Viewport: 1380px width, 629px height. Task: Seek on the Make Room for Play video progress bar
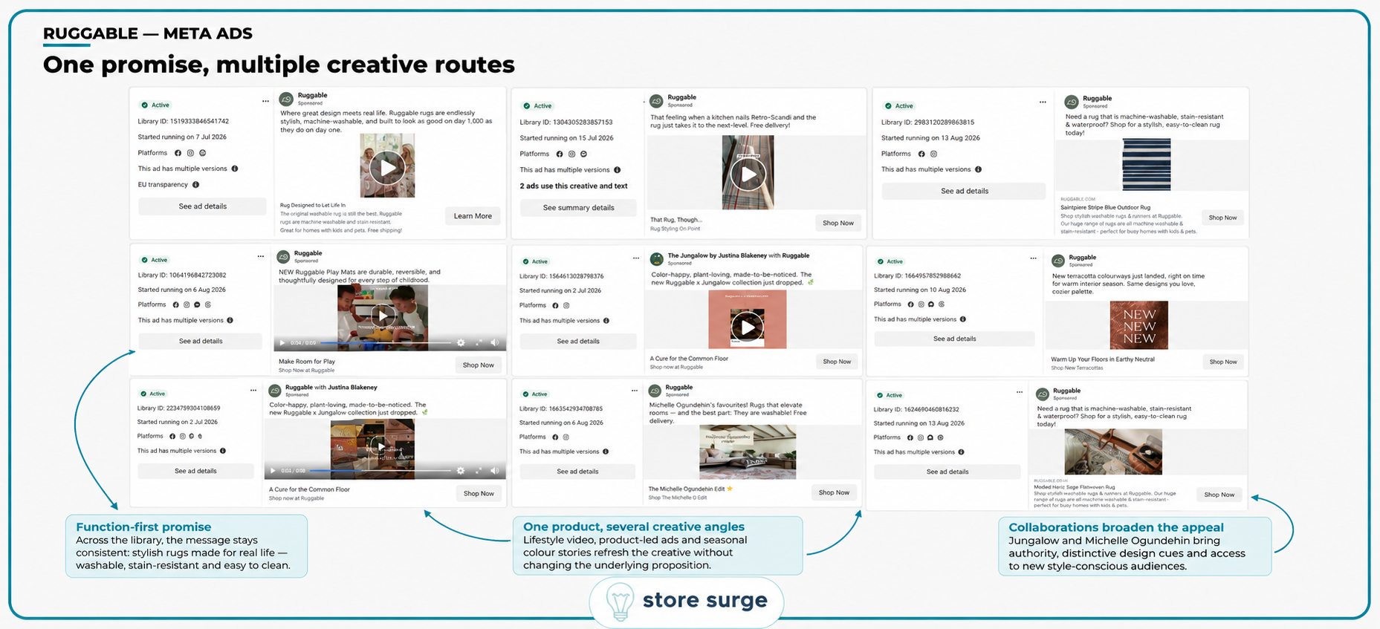pyautogui.click(x=386, y=343)
